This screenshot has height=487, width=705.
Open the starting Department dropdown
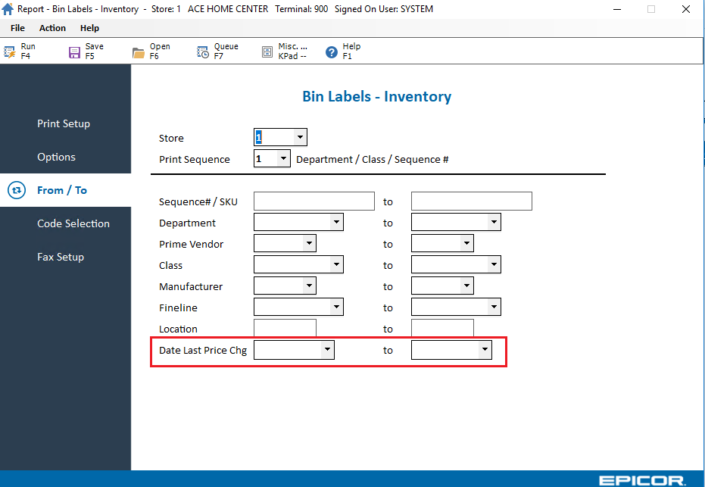click(x=335, y=223)
